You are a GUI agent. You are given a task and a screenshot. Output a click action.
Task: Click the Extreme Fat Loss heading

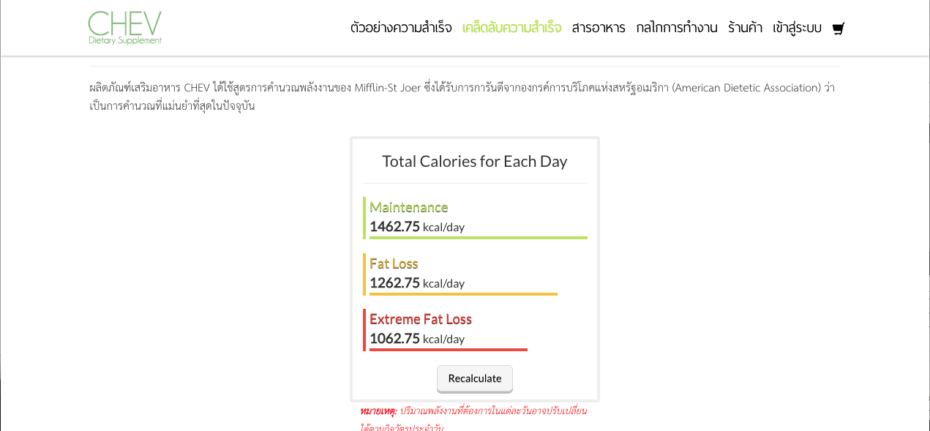421,319
